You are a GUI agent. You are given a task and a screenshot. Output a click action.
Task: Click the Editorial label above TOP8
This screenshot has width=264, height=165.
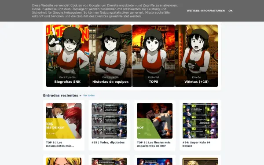point(154,77)
